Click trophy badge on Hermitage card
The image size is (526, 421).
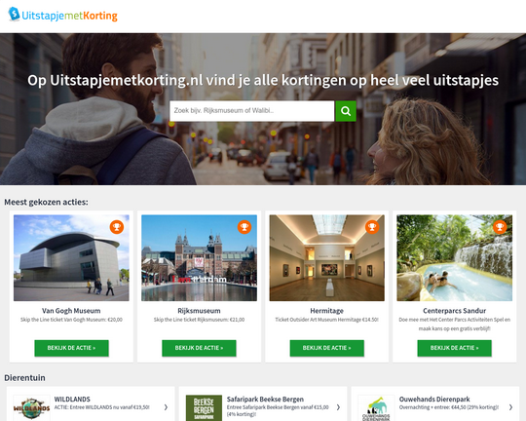tap(372, 227)
